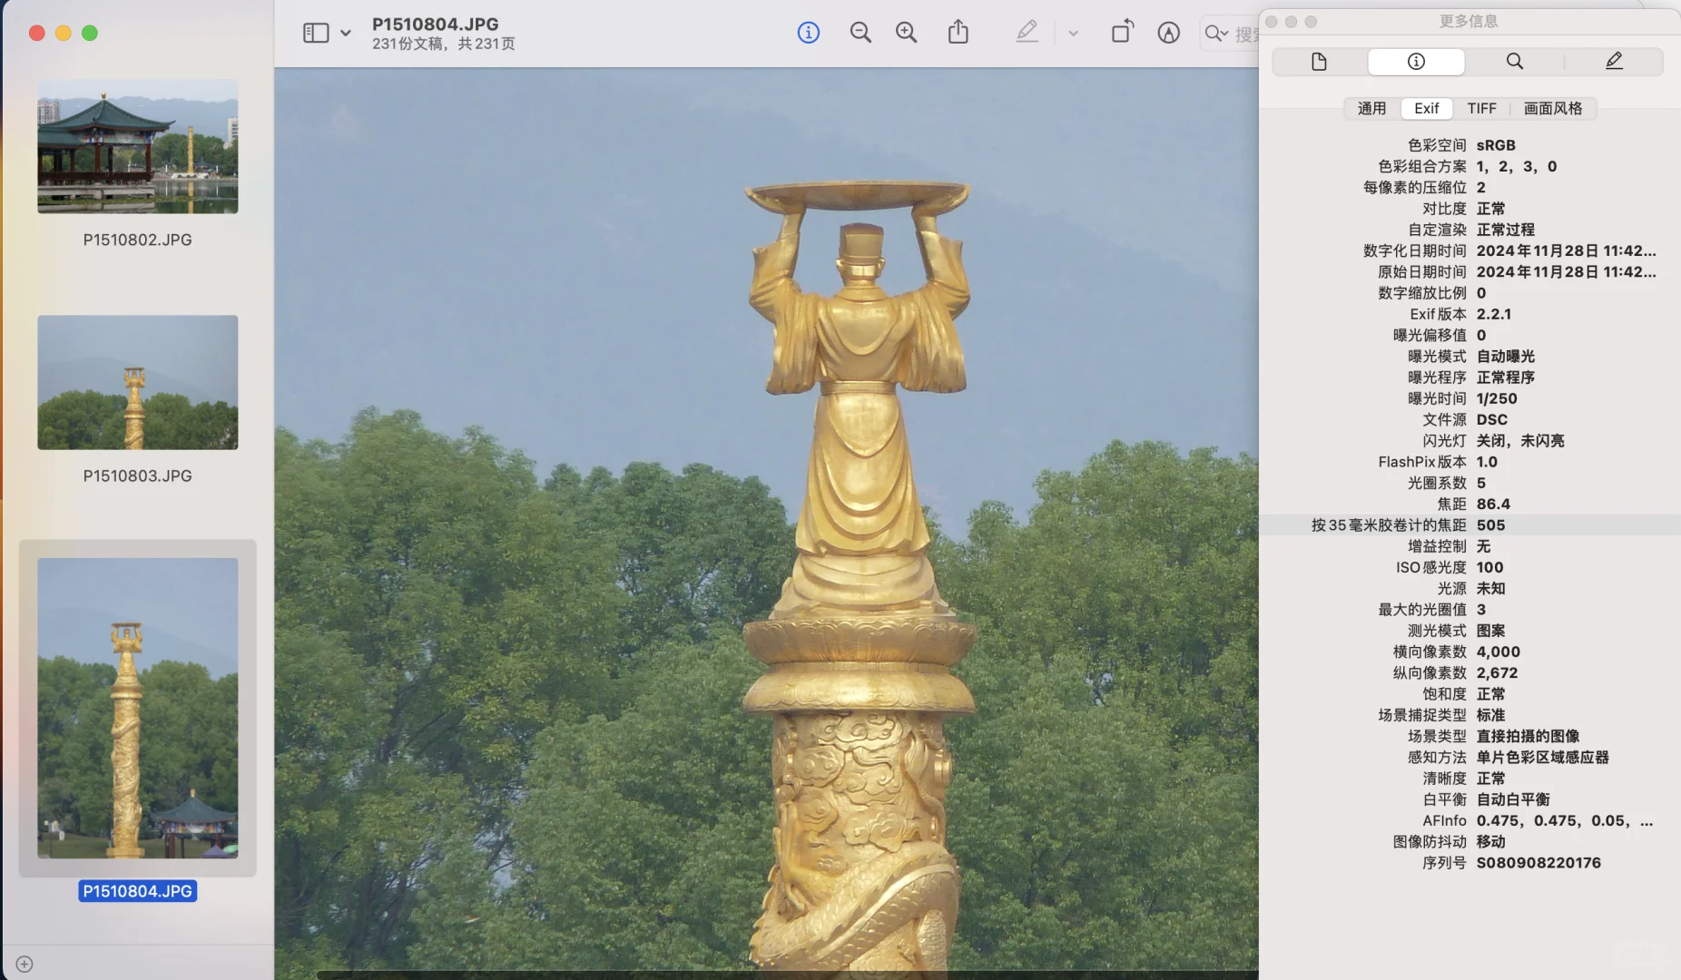Screen dimensions: 1681x980
Task: Click the AFInfo value row
Action: coord(1565,820)
